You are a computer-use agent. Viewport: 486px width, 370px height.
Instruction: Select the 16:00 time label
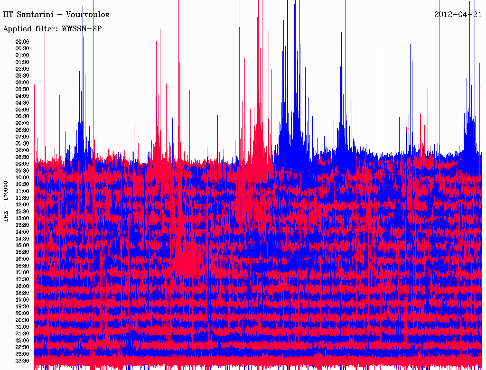(22, 259)
